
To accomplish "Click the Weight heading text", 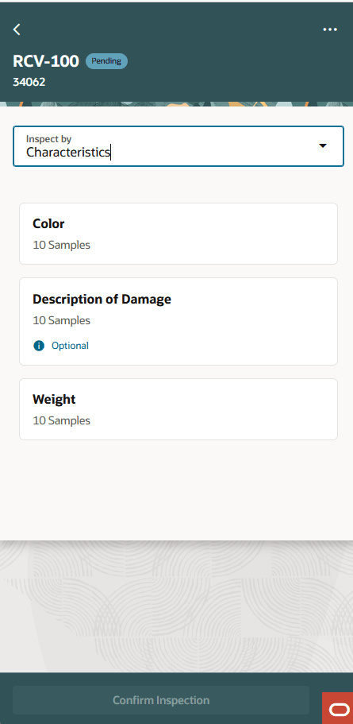I will pyautogui.click(x=54, y=400).
